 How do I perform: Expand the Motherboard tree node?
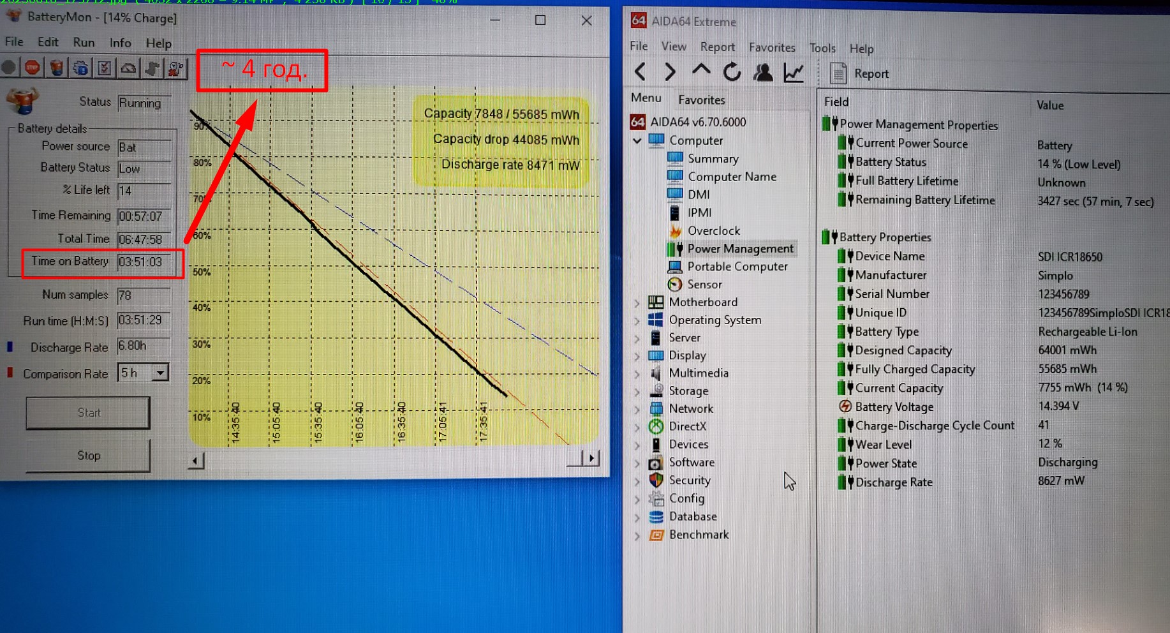637,302
